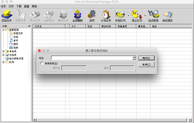The width and height of the screenshot is (194, 123).
Task: Confirm with the 确定(K) button
Action: pyautogui.click(x=146, y=58)
